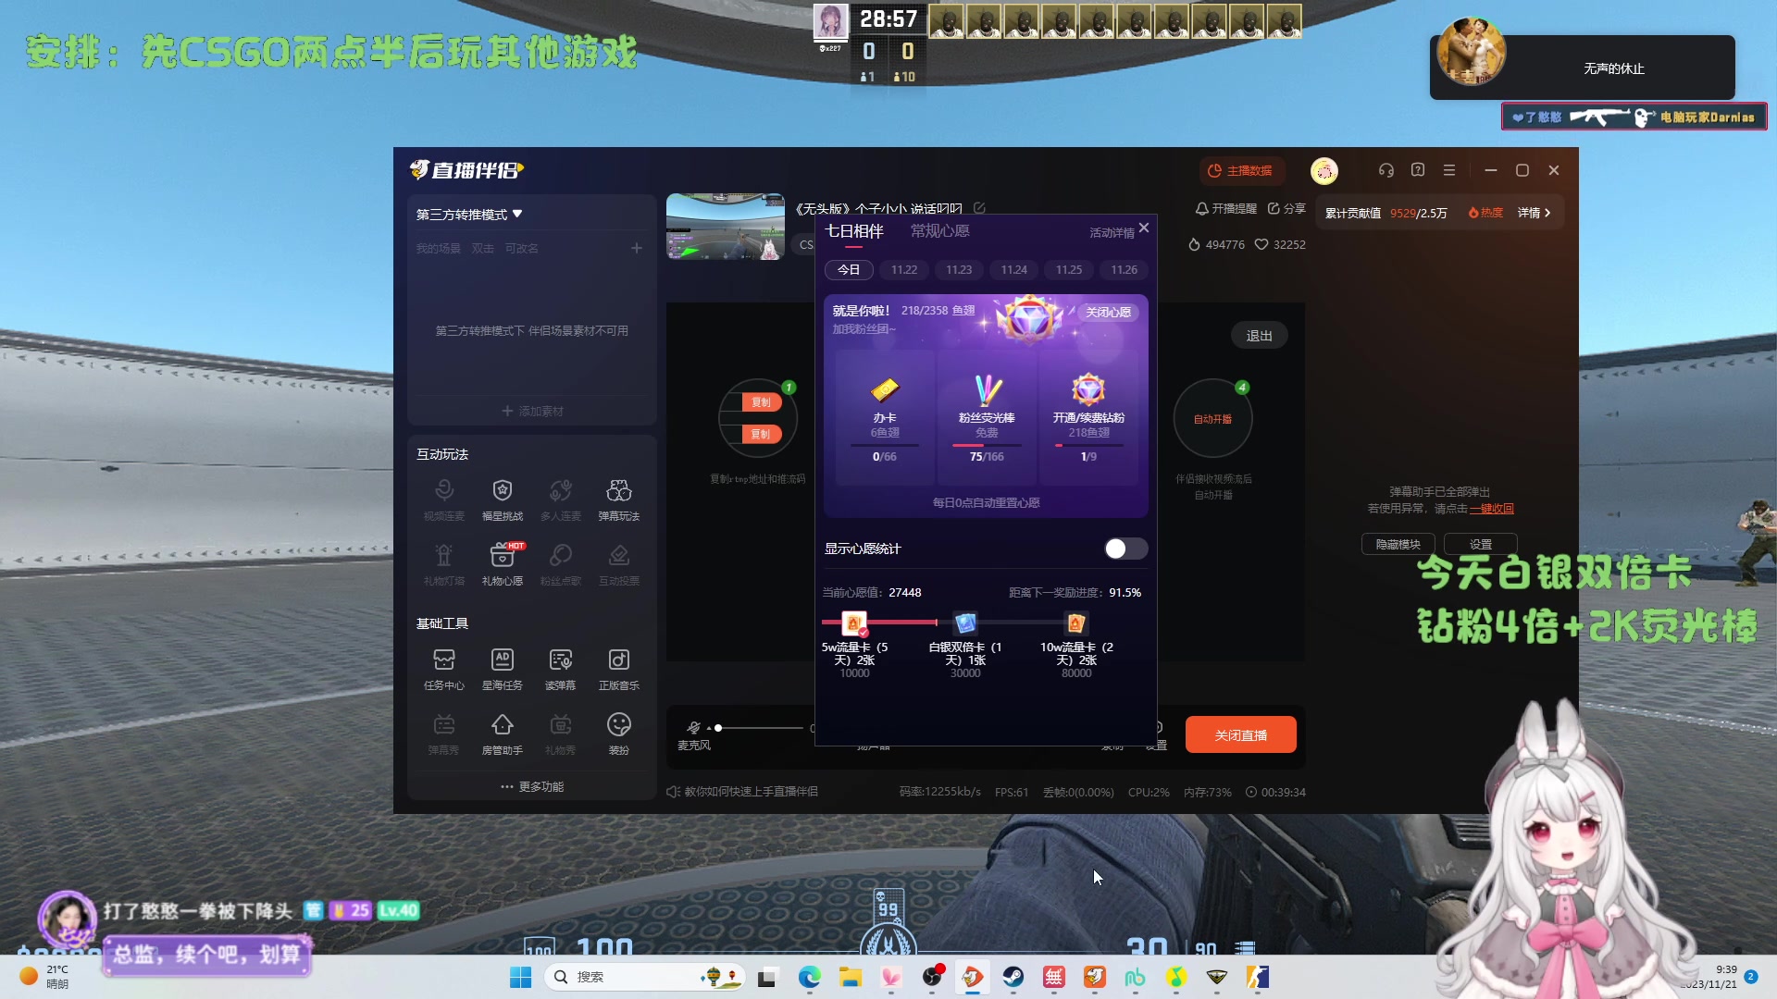Close the wish popup panel
This screenshot has height=999, width=1777.
(x=1144, y=228)
